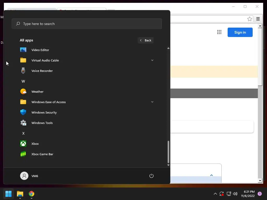Jump to letter W in app list
The height and width of the screenshot is (200, 267).
[x=23, y=81]
